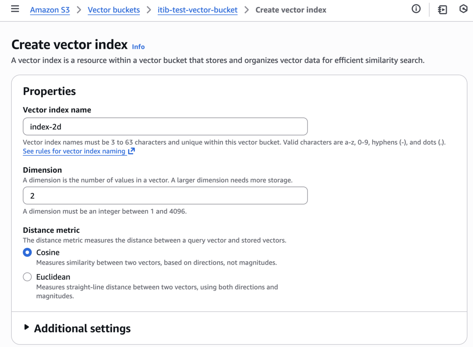
Task: Open Info link beside Create vector index
Action: point(138,46)
